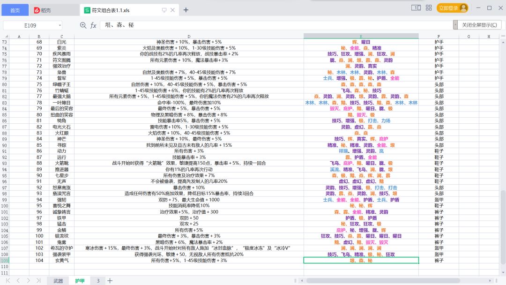The height and width of the screenshot is (285, 506).
Task: Open the Name Box dropdown arrow
Action: tap(60, 25)
